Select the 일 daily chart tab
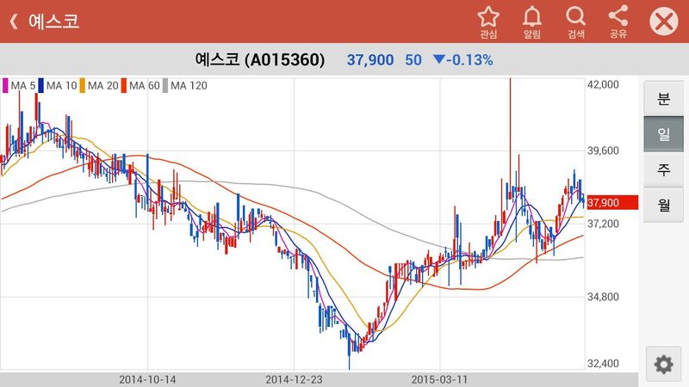689x387 pixels. 663,133
